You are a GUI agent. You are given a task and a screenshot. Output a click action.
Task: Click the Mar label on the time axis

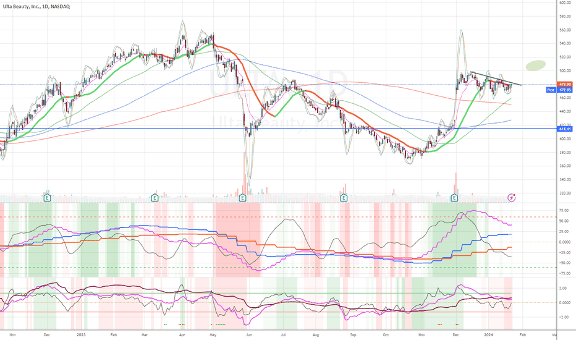pos(145,335)
